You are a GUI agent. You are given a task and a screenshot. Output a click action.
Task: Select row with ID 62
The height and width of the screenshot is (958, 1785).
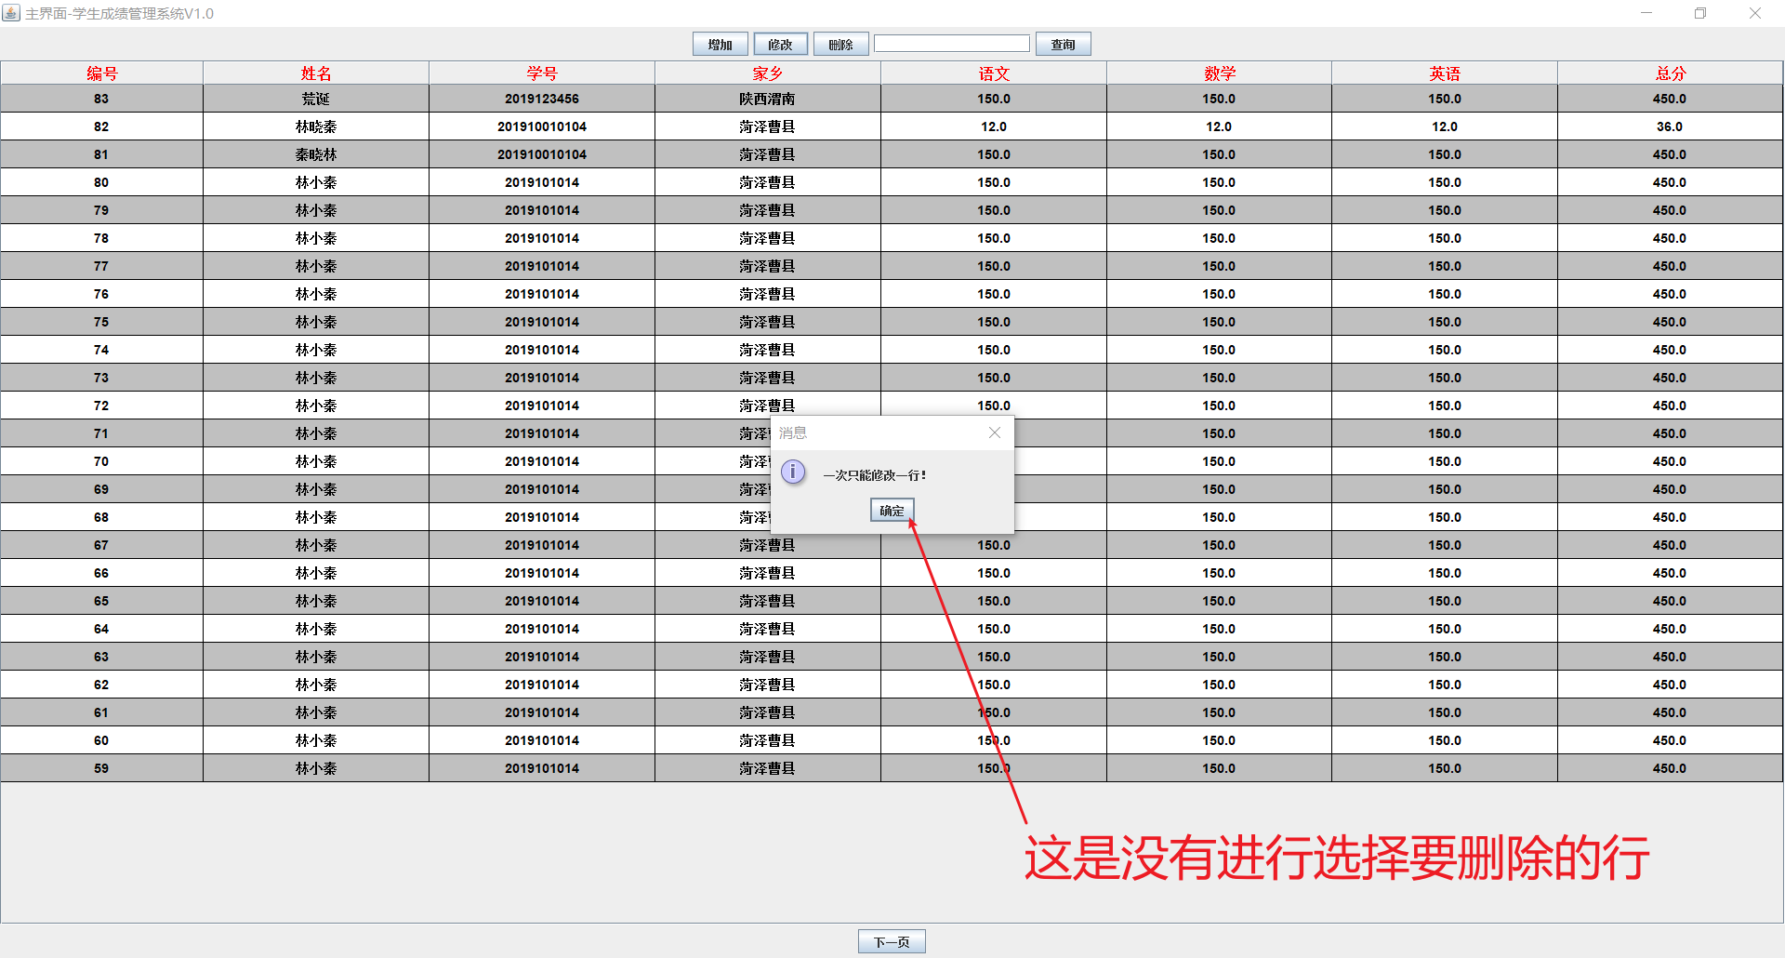892,685
